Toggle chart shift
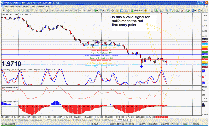This screenshot has height=126, width=209. tap(182, 11)
